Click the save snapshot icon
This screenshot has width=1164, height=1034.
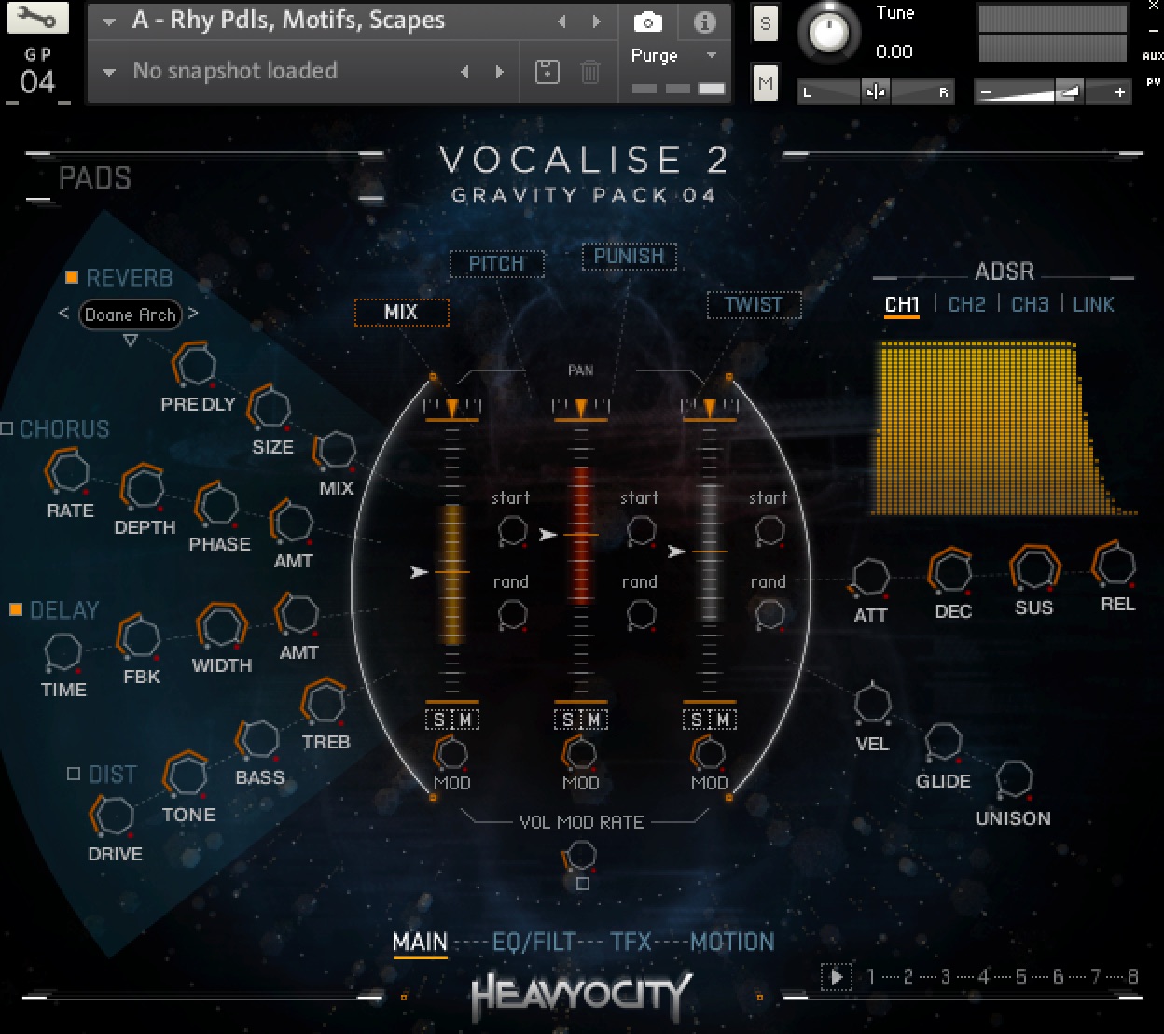[547, 71]
